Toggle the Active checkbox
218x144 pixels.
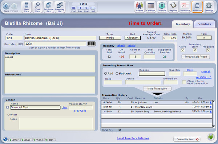coord(182,50)
